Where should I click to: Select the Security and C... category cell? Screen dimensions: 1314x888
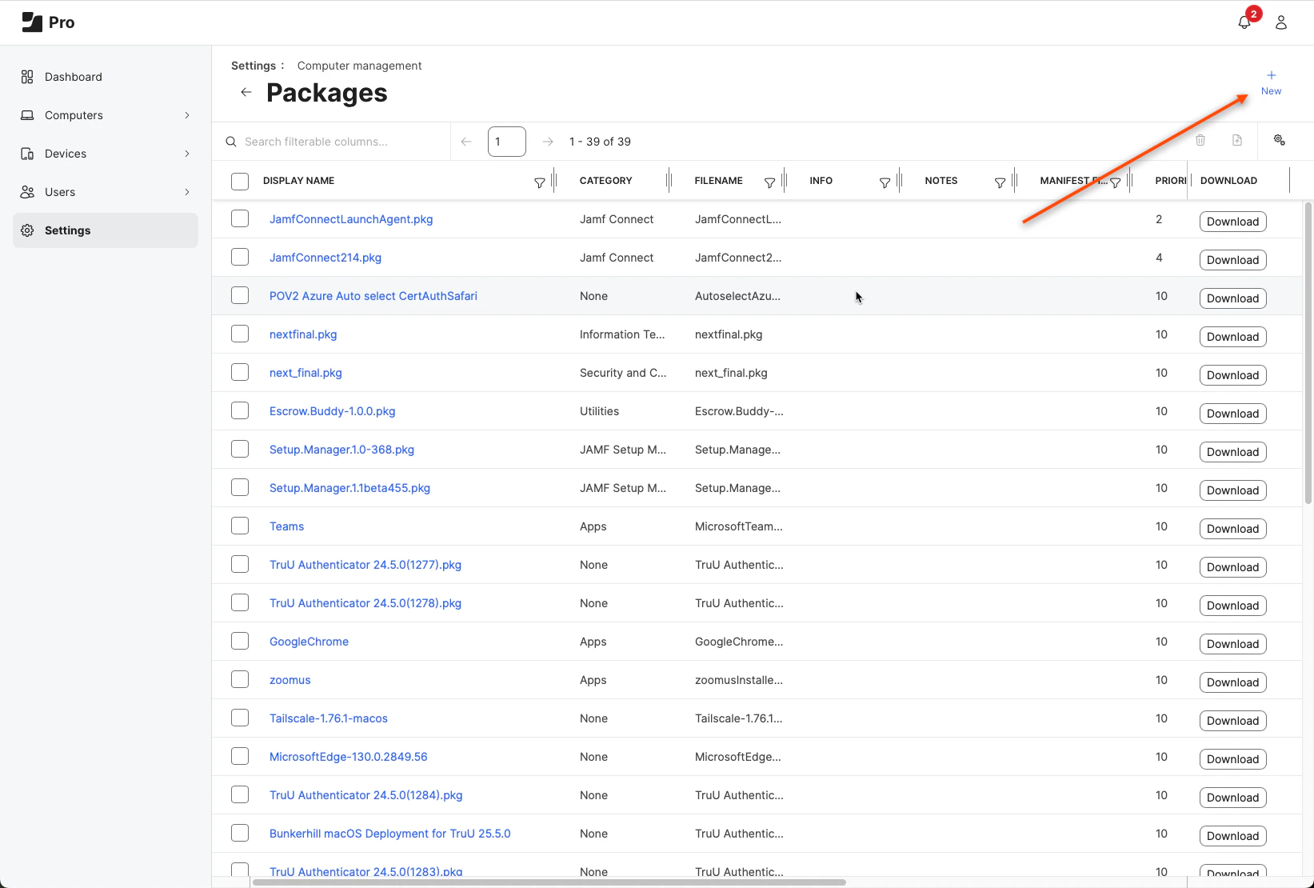623,373
